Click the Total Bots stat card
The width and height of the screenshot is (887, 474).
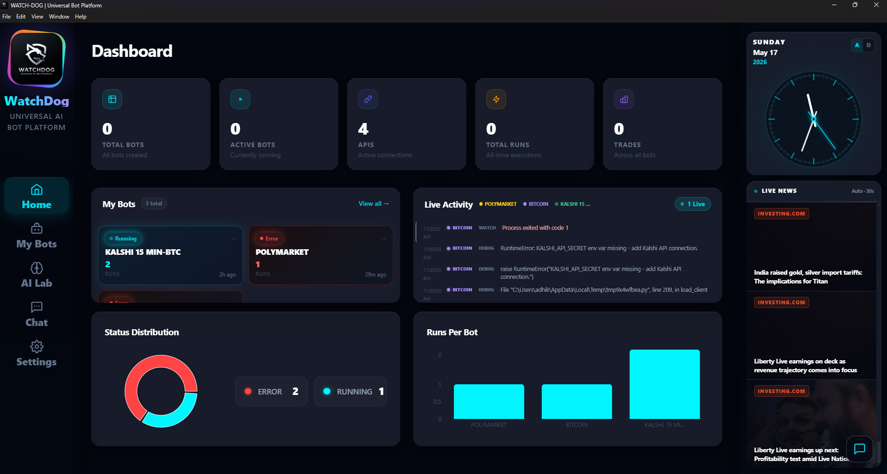pyautogui.click(x=151, y=124)
